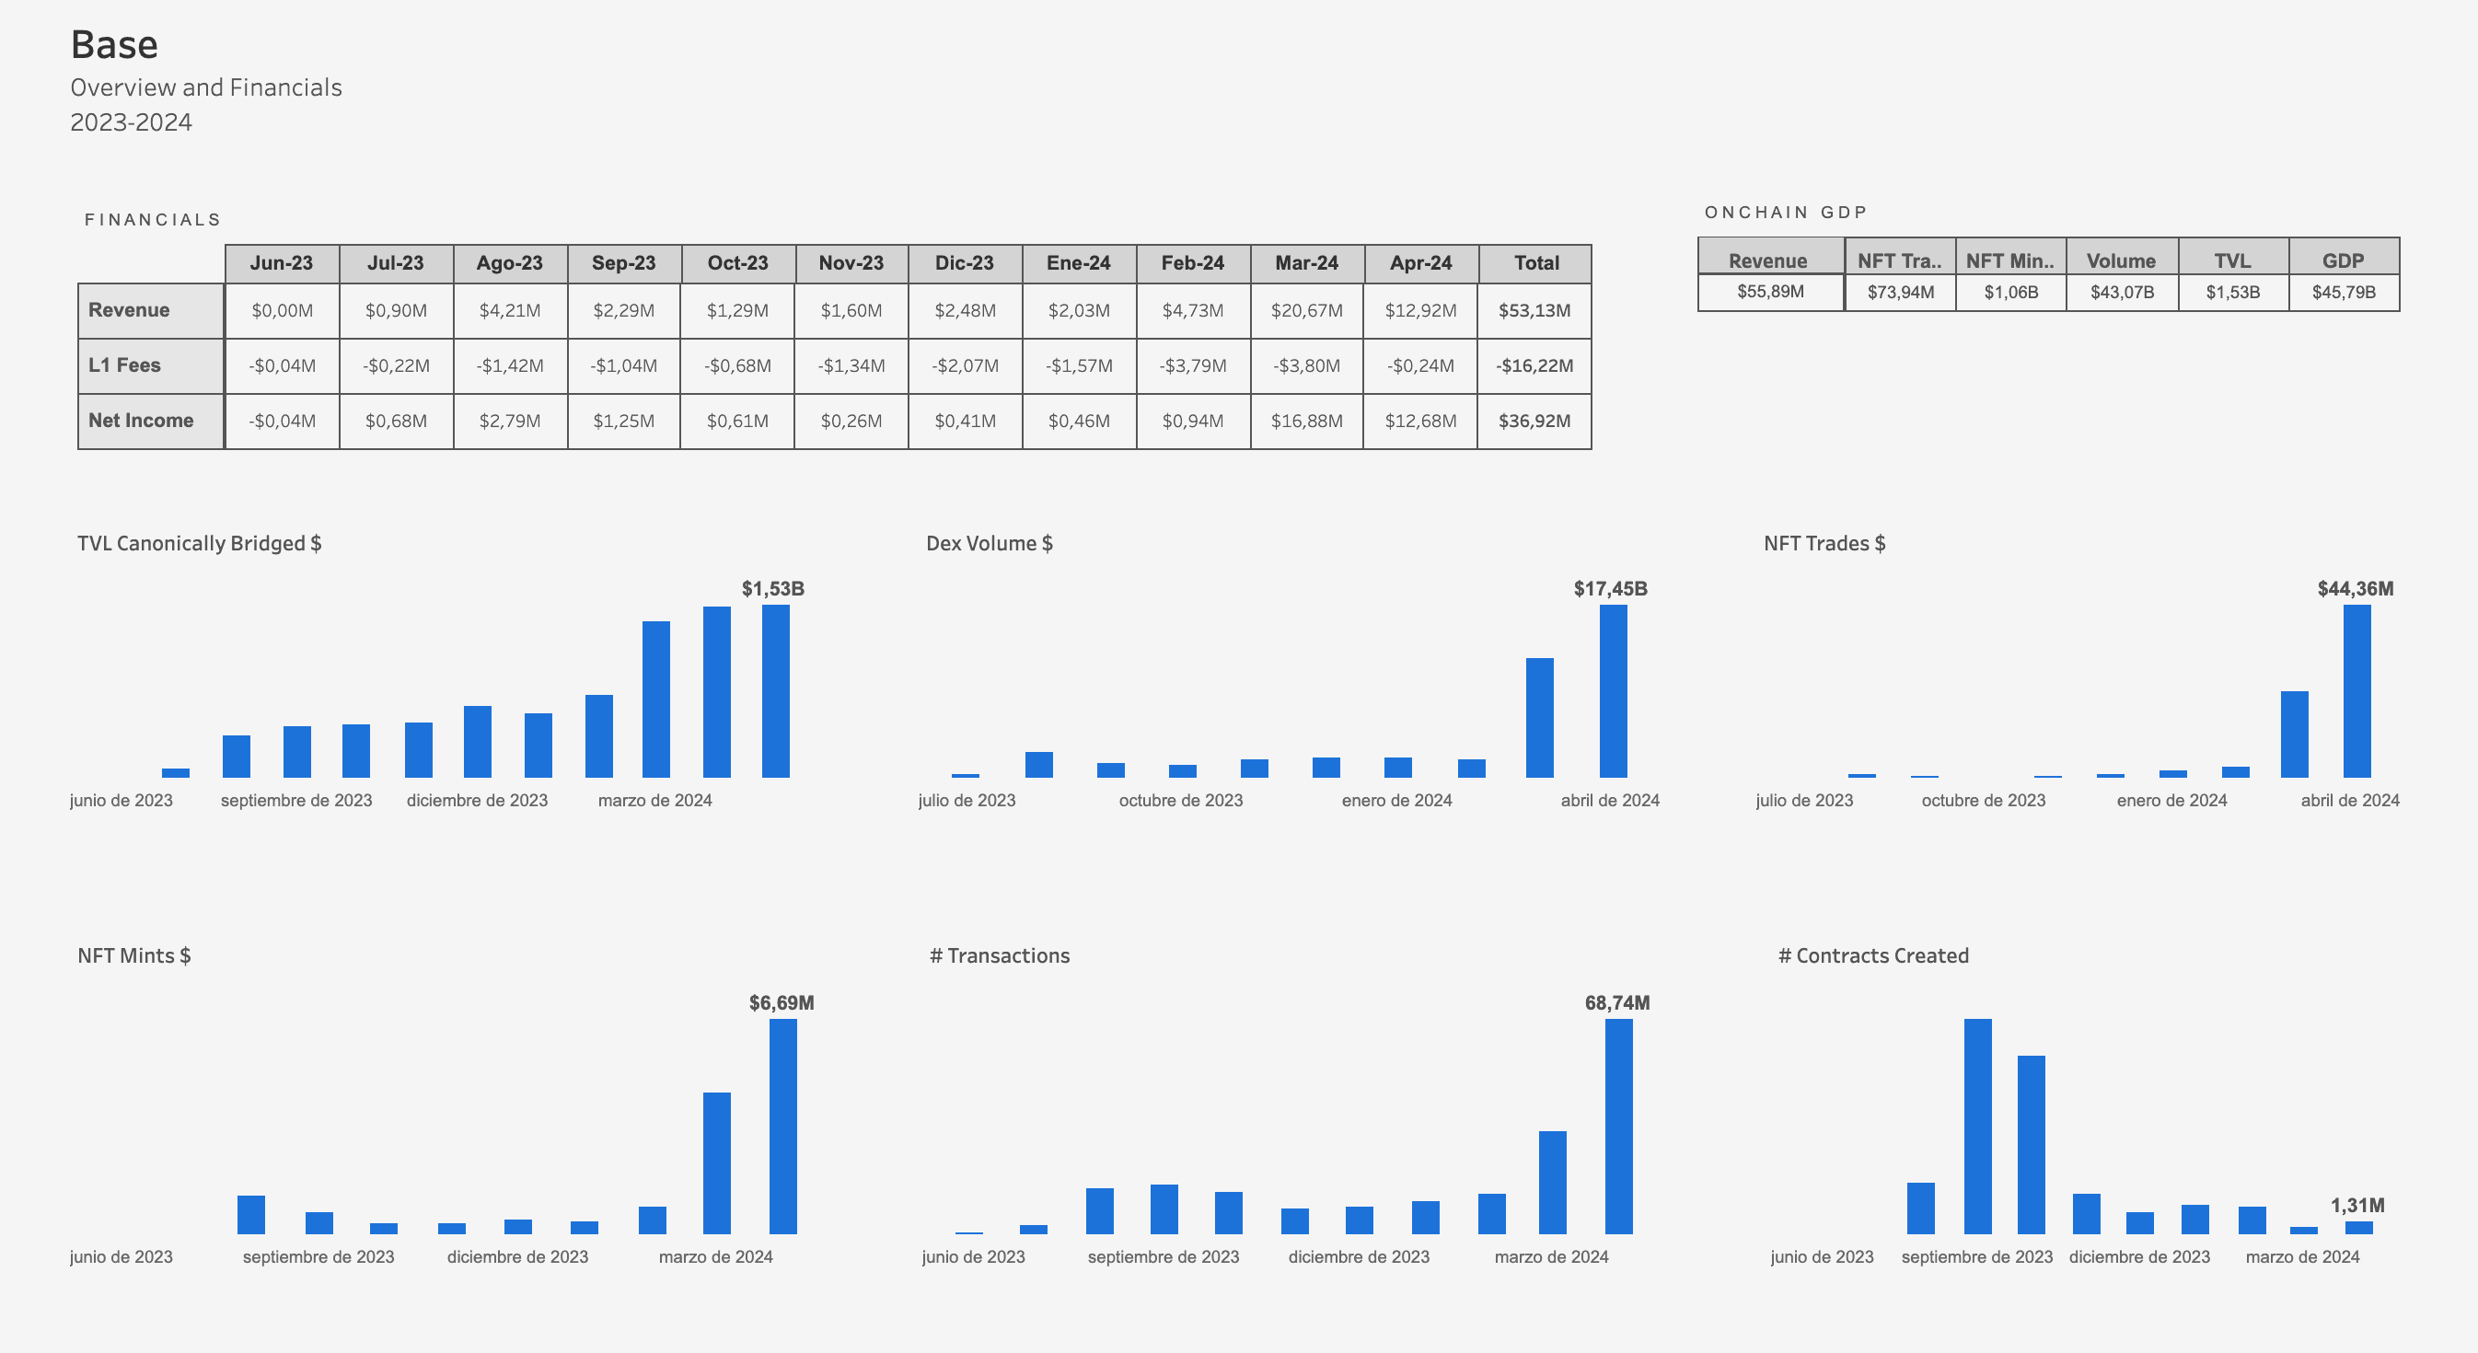Screen dimensions: 2478x1353
Task: Click the # Transactions chart title
Action: [x=1000, y=956]
